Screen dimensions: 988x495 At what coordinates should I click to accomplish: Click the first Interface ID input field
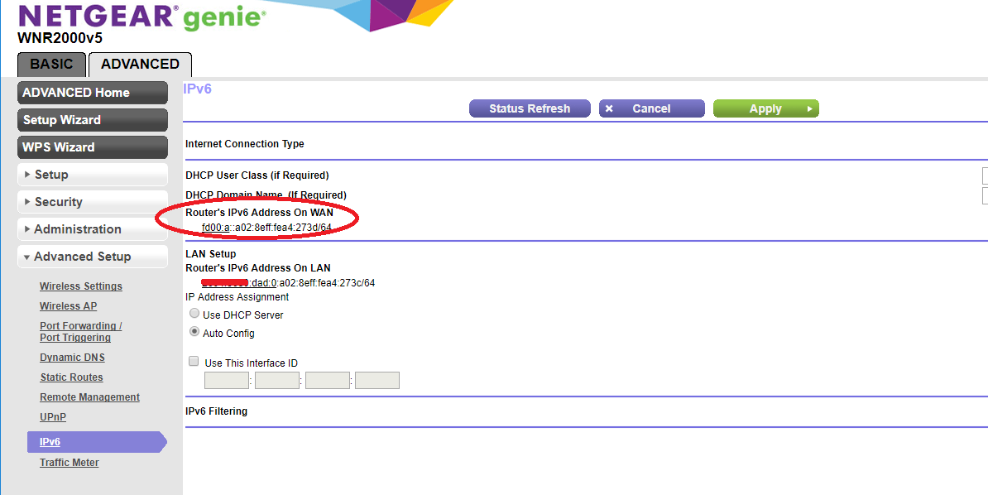tap(226, 379)
